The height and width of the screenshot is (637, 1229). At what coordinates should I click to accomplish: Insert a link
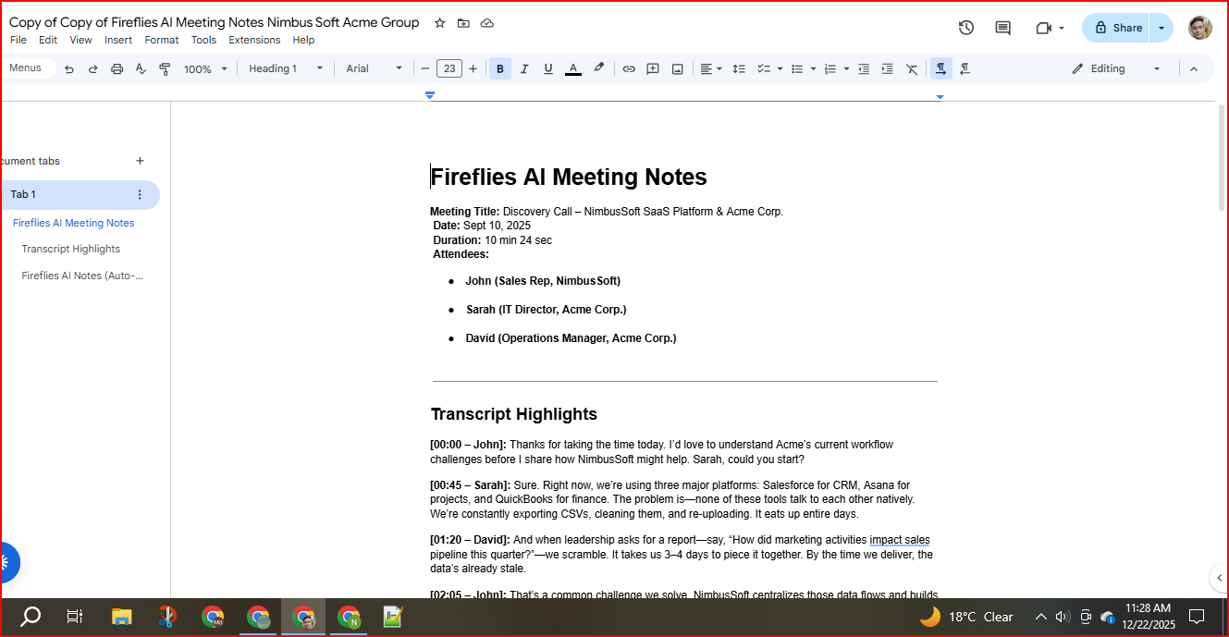click(629, 68)
